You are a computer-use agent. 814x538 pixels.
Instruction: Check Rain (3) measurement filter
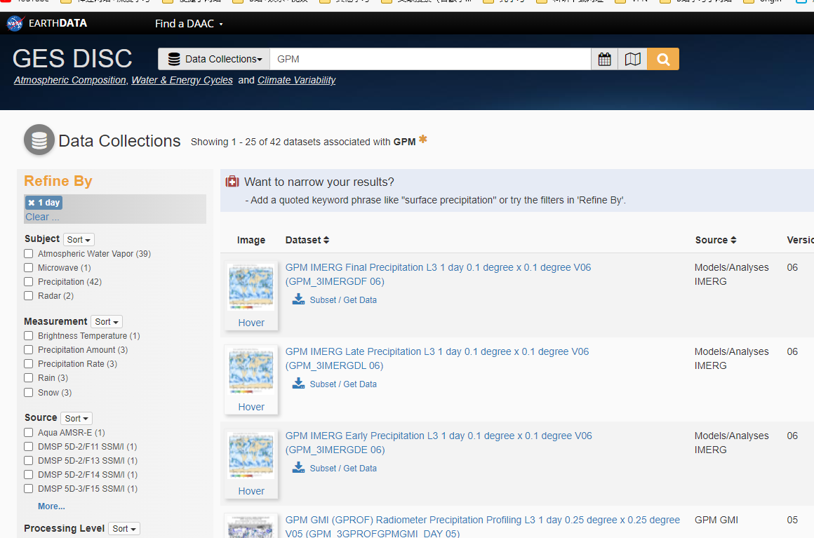tap(29, 377)
